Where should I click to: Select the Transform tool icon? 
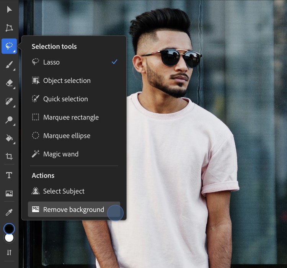9,28
